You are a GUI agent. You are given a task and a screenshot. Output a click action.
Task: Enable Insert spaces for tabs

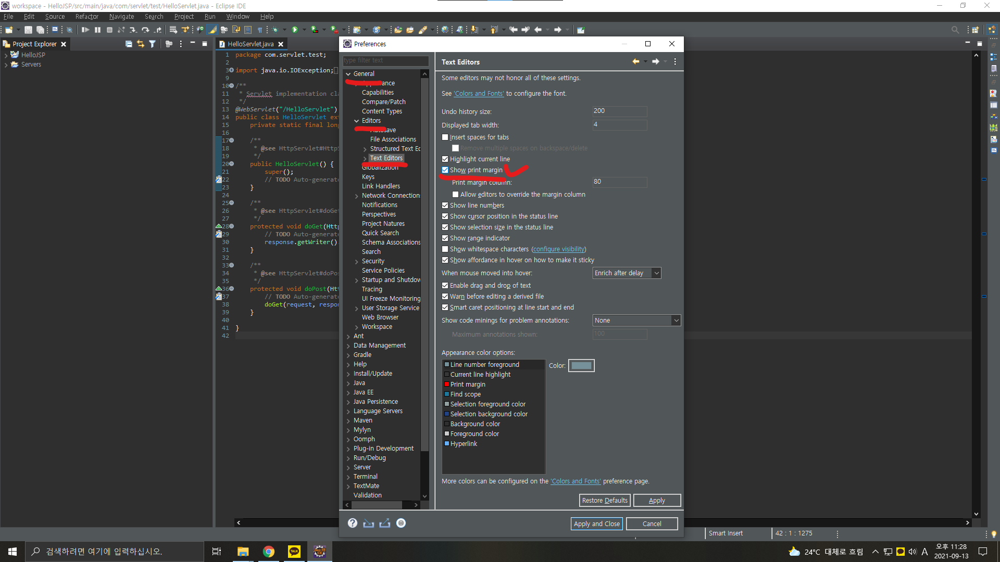pyautogui.click(x=445, y=137)
